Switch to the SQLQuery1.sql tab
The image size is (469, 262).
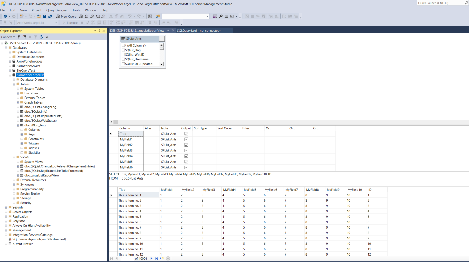click(x=199, y=31)
